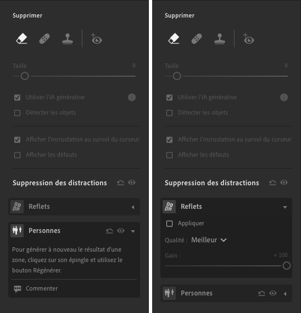Click the eye-plus overlay icon in right panel
Image resolution: width=301 pixels, height=313 pixels.
click(x=249, y=38)
